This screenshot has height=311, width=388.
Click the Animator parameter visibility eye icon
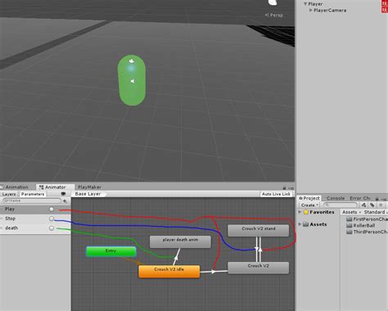(63, 194)
